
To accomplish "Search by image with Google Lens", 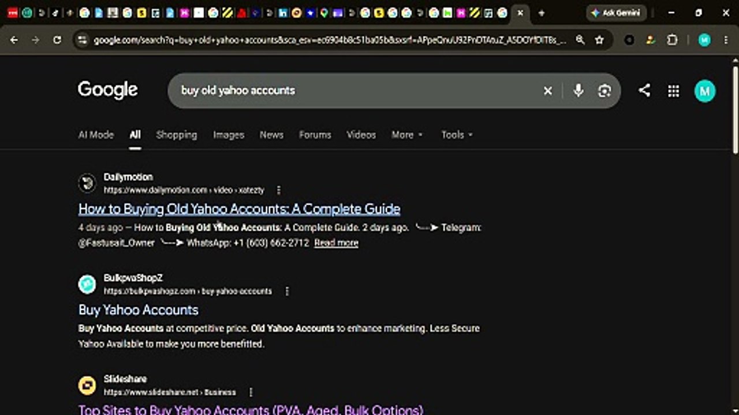I will click(x=604, y=90).
